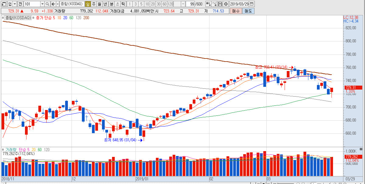Open the dropdown arrow next to the speaker icon

(x=58, y=4)
